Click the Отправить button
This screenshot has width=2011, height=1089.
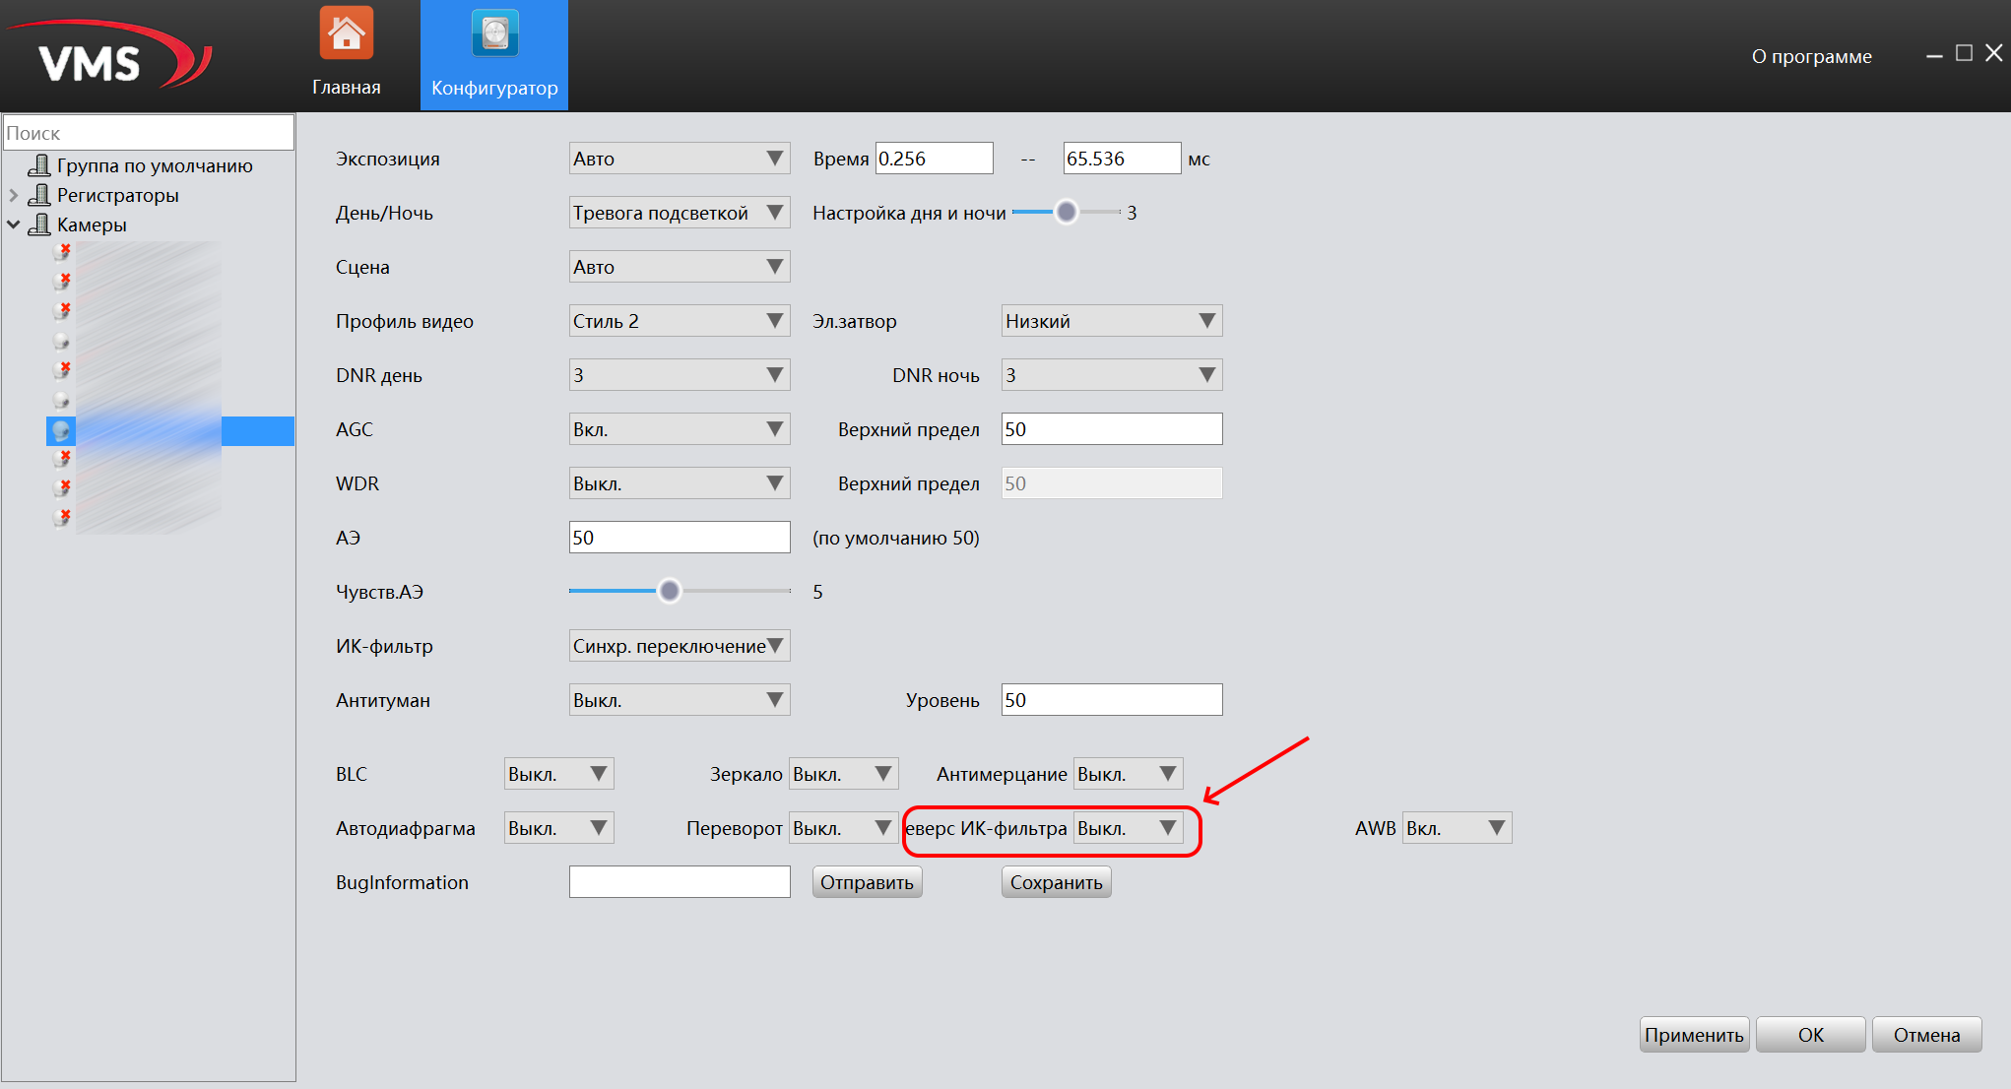(x=867, y=882)
